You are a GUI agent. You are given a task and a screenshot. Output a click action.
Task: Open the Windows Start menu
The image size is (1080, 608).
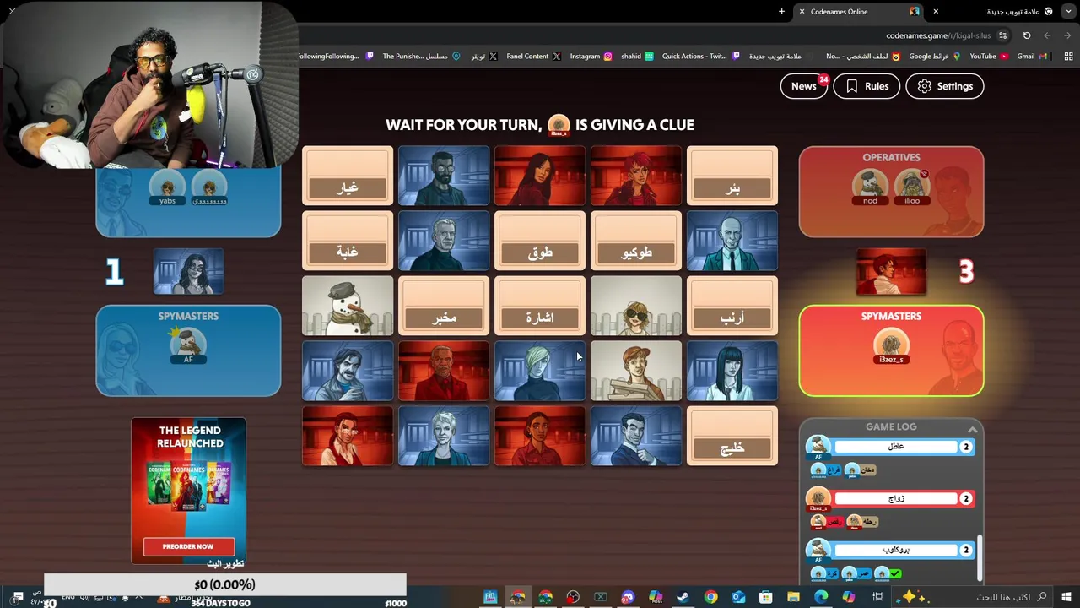pyautogui.click(x=1066, y=597)
